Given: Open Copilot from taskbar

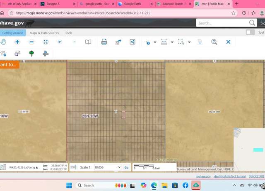Looking at the screenshot, I should click(x=144, y=185).
